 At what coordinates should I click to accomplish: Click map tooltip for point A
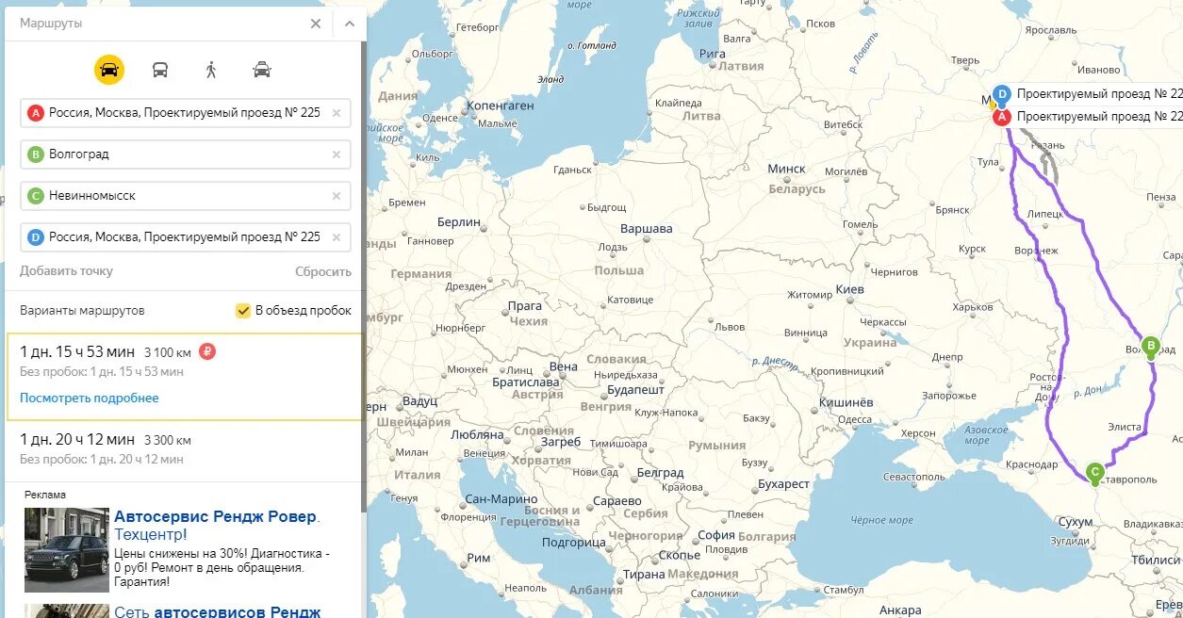(1099, 117)
